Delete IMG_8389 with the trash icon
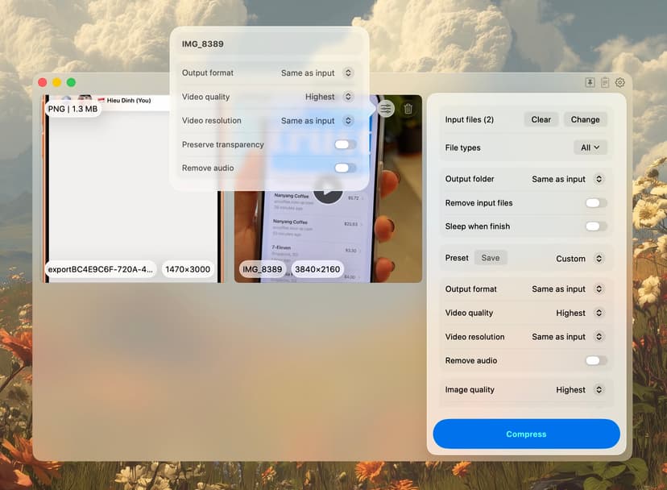This screenshot has width=667, height=490. coord(408,109)
